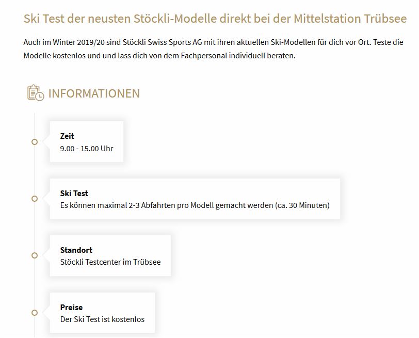The image size is (419, 338).
Task: Click the bold 'Ski Test' card label
Action: coord(74,193)
